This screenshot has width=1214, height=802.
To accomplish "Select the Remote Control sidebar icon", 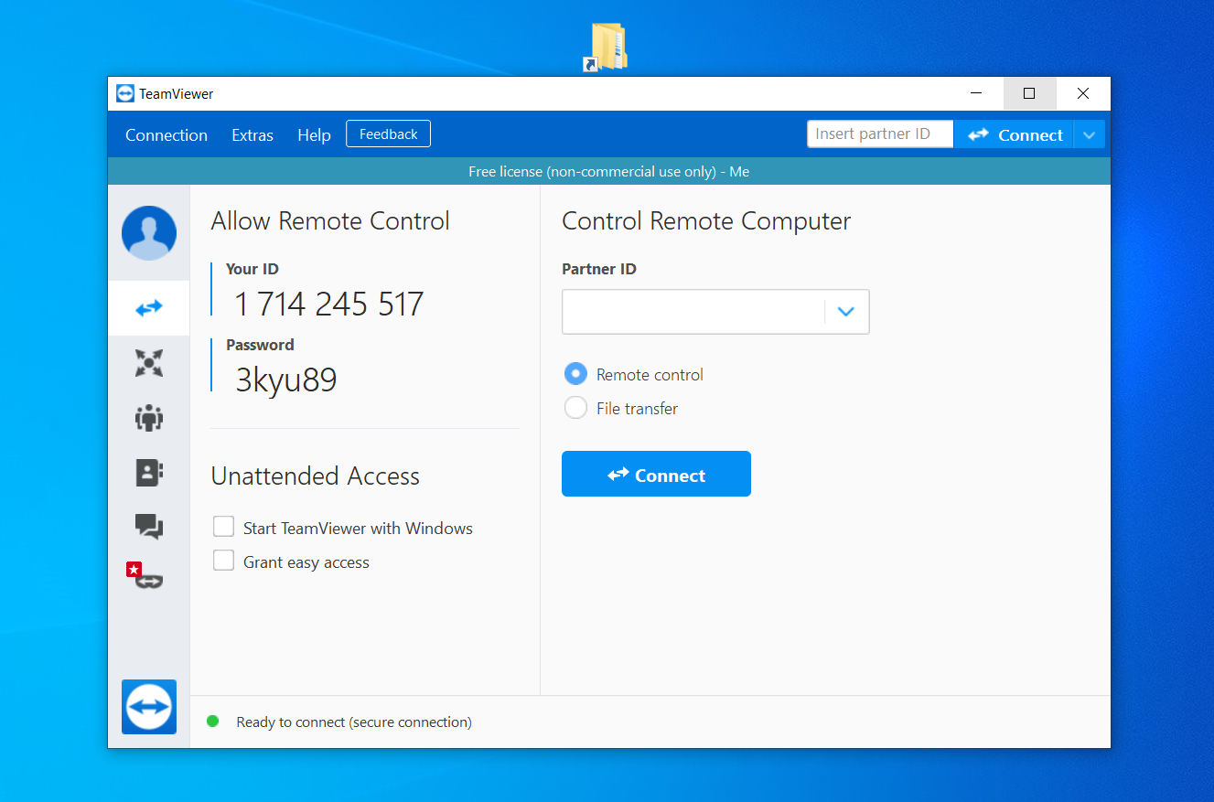I will 149,308.
